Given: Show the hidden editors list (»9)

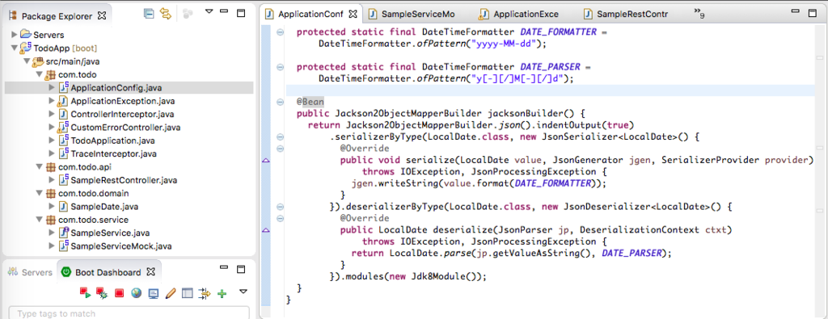Looking at the screenshot, I should coord(699,14).
